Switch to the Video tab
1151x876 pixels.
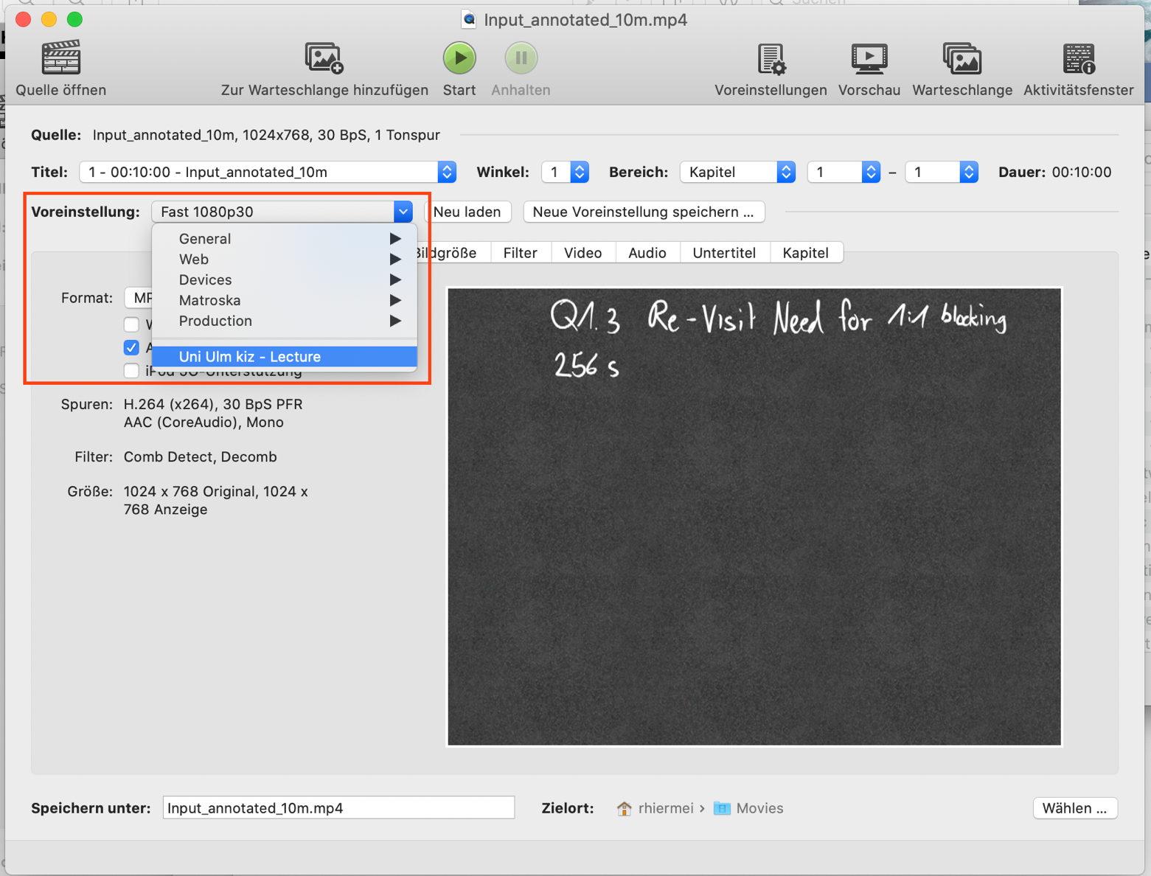pos(583,253)
